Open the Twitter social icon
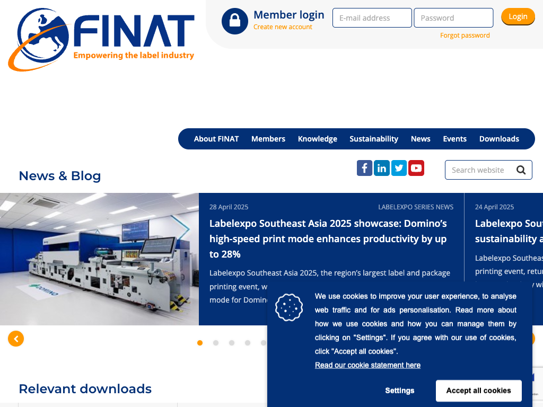Screen dimensions: 543x407 pos(399,168)
